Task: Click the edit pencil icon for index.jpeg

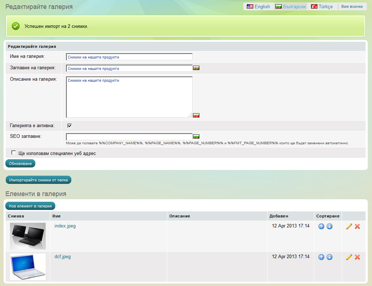Action: (x=349, y=226)
